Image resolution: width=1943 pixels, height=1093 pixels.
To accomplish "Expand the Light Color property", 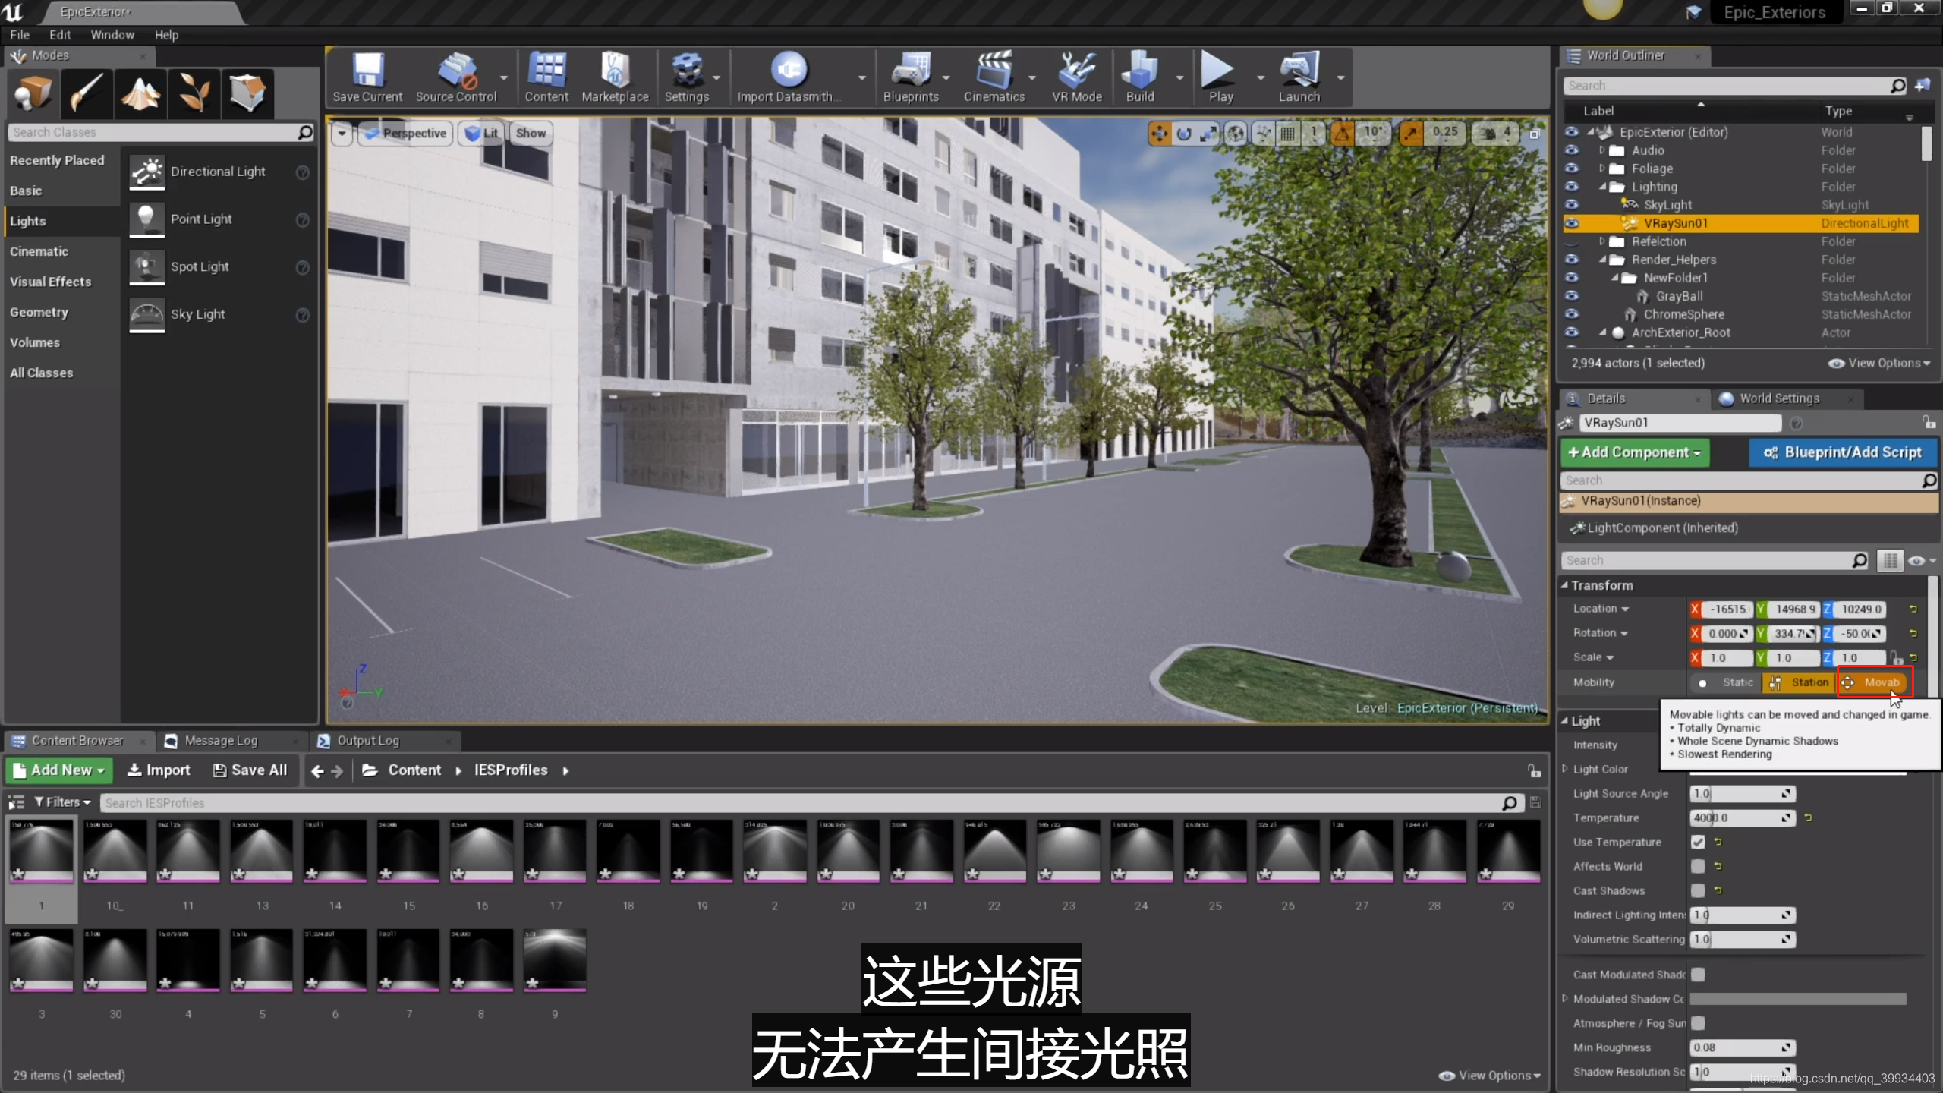I will 1565,769.
